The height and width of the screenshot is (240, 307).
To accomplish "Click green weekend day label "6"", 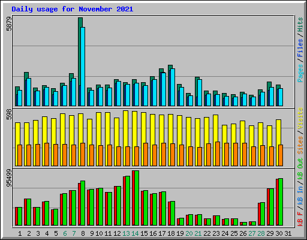I will click(x=65, y=233).
